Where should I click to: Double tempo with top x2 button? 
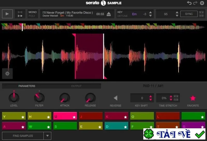(202, 12)
